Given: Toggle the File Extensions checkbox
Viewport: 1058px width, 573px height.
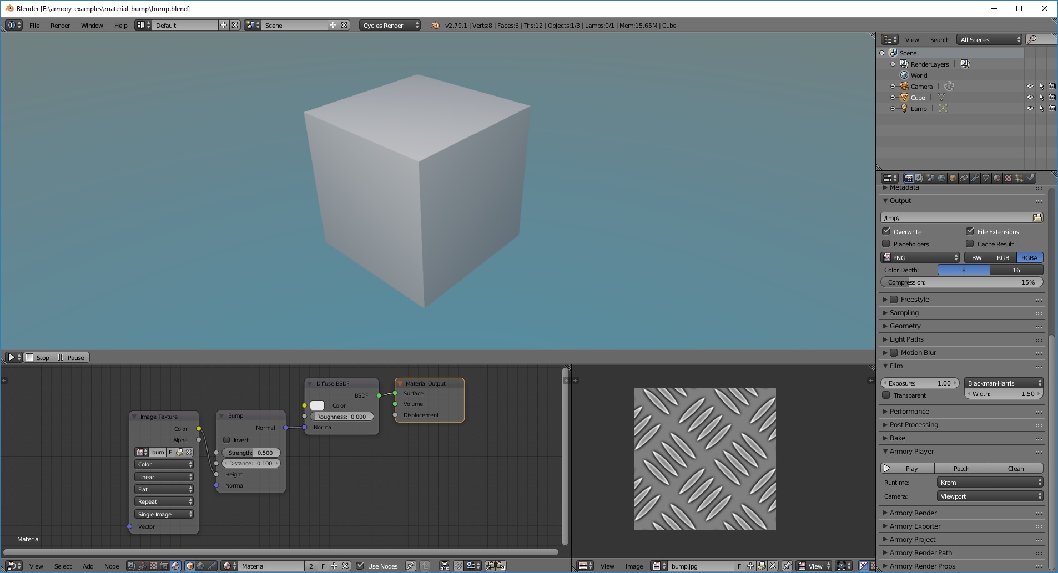Looking at the screenshot, I should coord(970,231).
